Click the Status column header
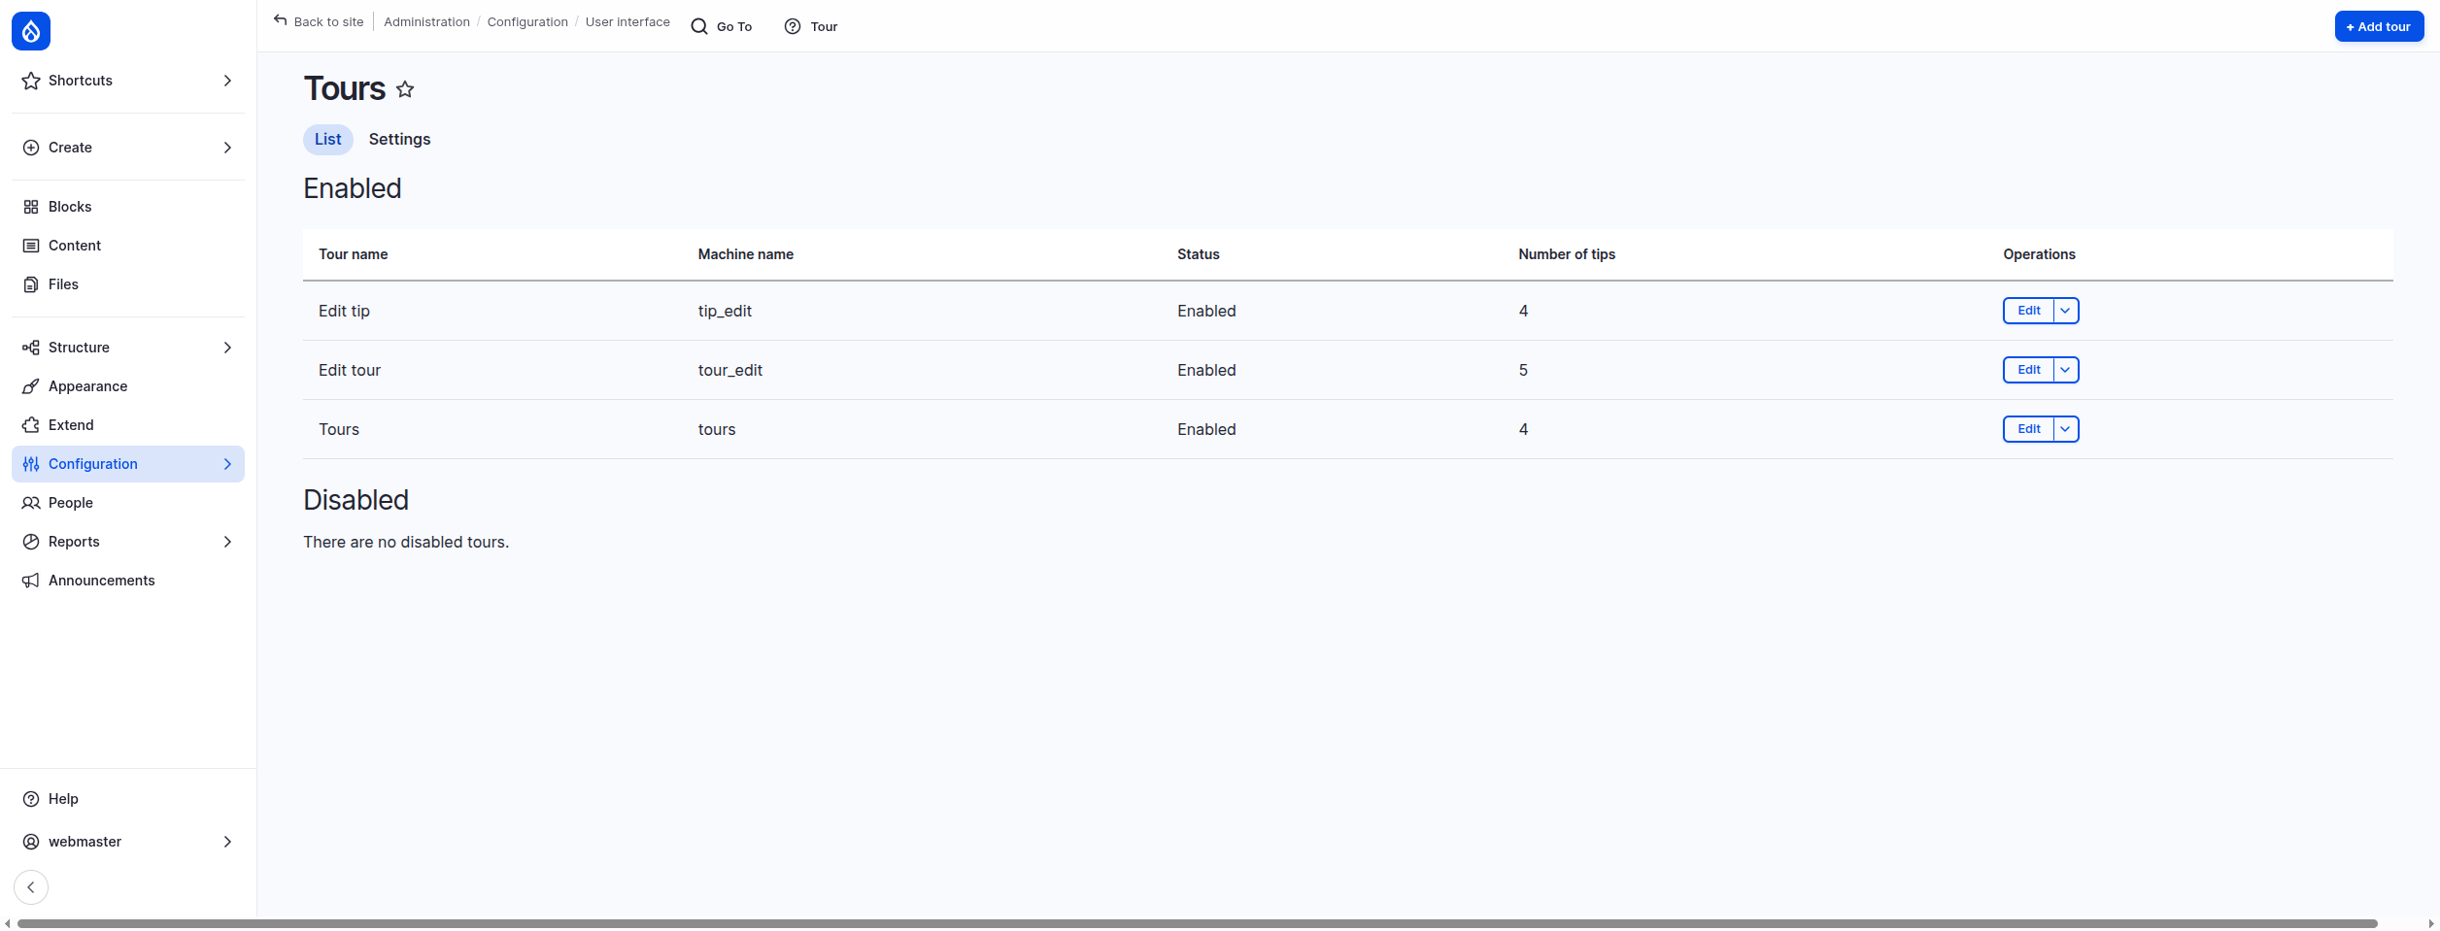This screenshot has height=931, width=2440. click(1199, 254)
